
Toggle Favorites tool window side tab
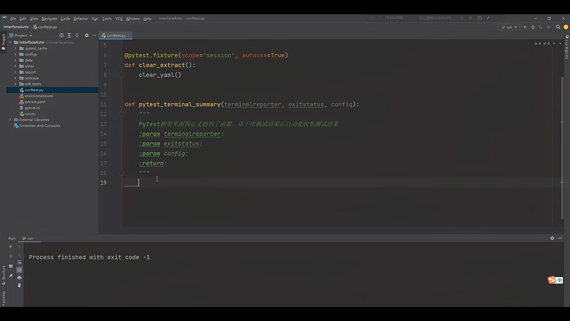[x=4, y=298]
